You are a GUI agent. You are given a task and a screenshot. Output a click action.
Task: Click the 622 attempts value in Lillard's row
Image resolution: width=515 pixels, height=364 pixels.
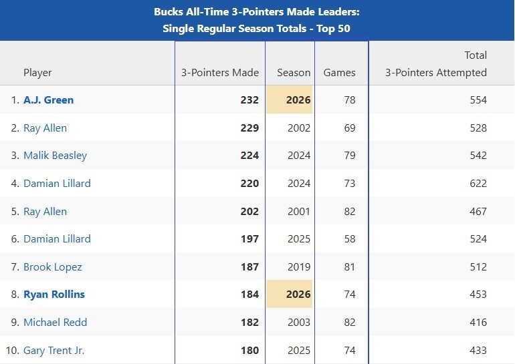(478, 184)
